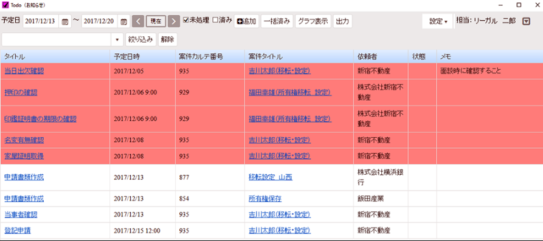Expand the filter combo box arrow
The height and width of the screenshot is (241, 543).
click(117, 40)
